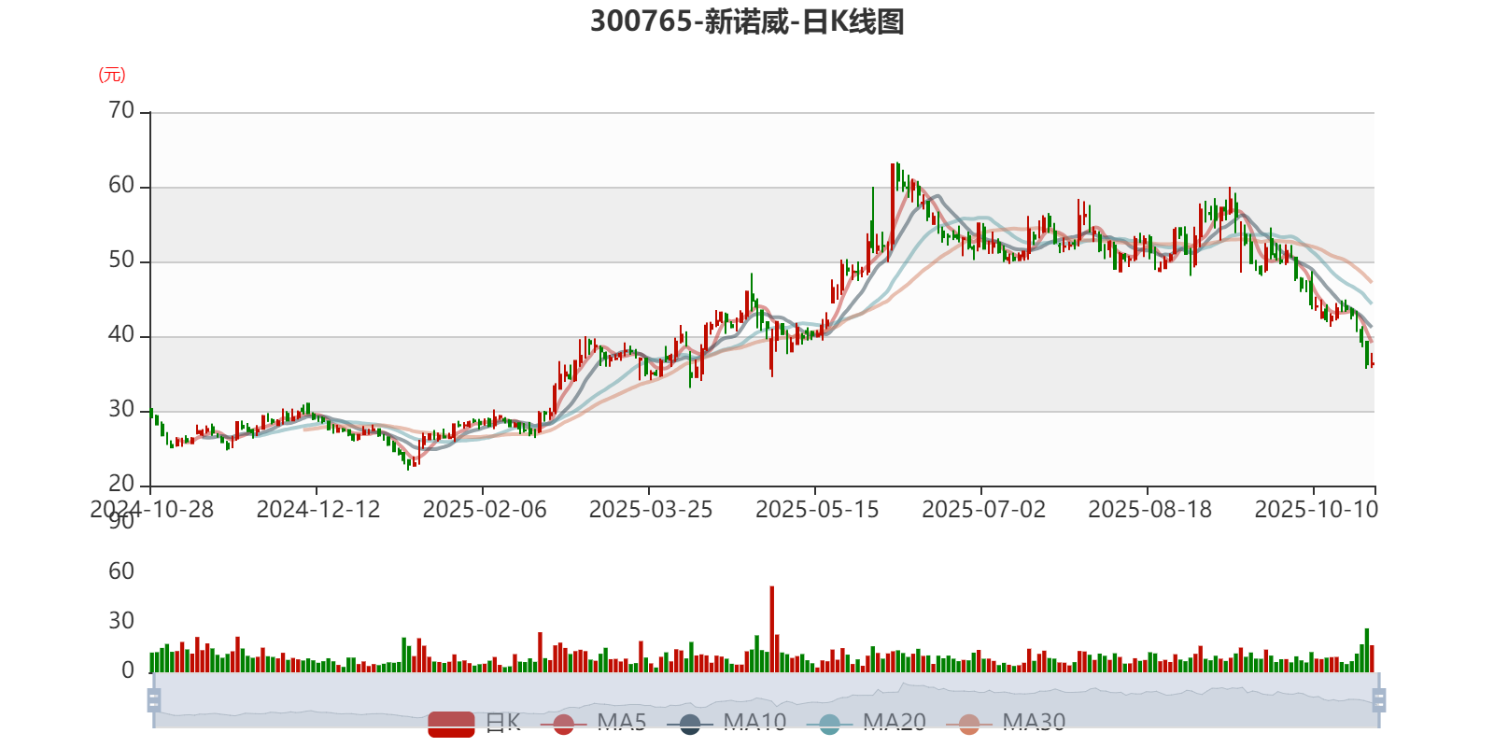1494x747 pixels.
Task: Click the 2025-08-18 date label
Action: pos(1149,510)
